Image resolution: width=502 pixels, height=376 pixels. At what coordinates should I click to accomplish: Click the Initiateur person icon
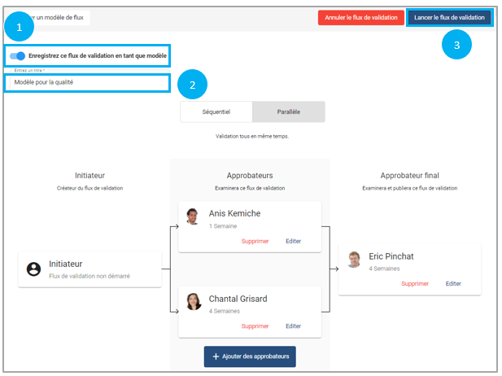coord(33,269)
